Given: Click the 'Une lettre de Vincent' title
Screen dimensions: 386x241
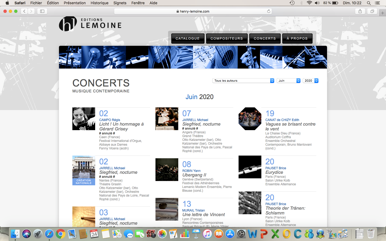Looking at the screenshot, I should click(204, 215).
